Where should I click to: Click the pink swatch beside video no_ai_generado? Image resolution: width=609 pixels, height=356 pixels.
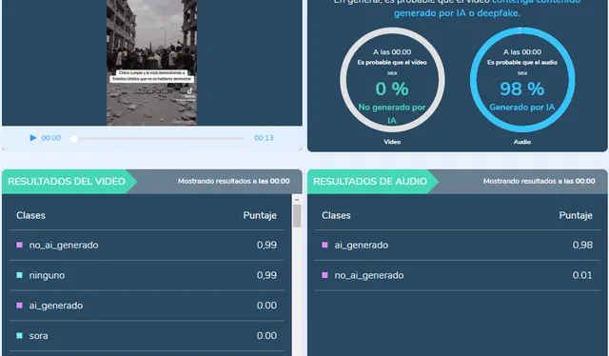(19, 245)
